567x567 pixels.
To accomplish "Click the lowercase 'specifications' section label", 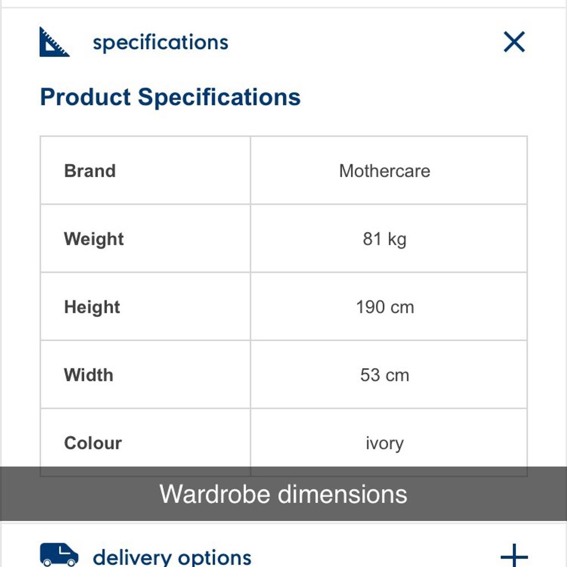I will 161,43.
